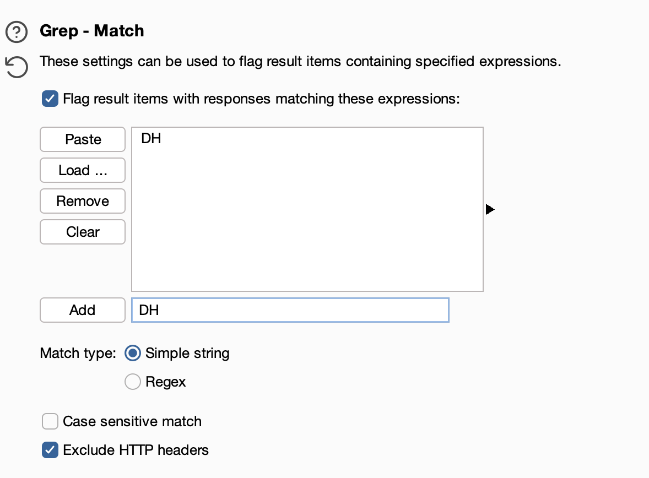Screen dimensions: 649x478
Task: Click the Add button
Action: [x=83, y=310]
